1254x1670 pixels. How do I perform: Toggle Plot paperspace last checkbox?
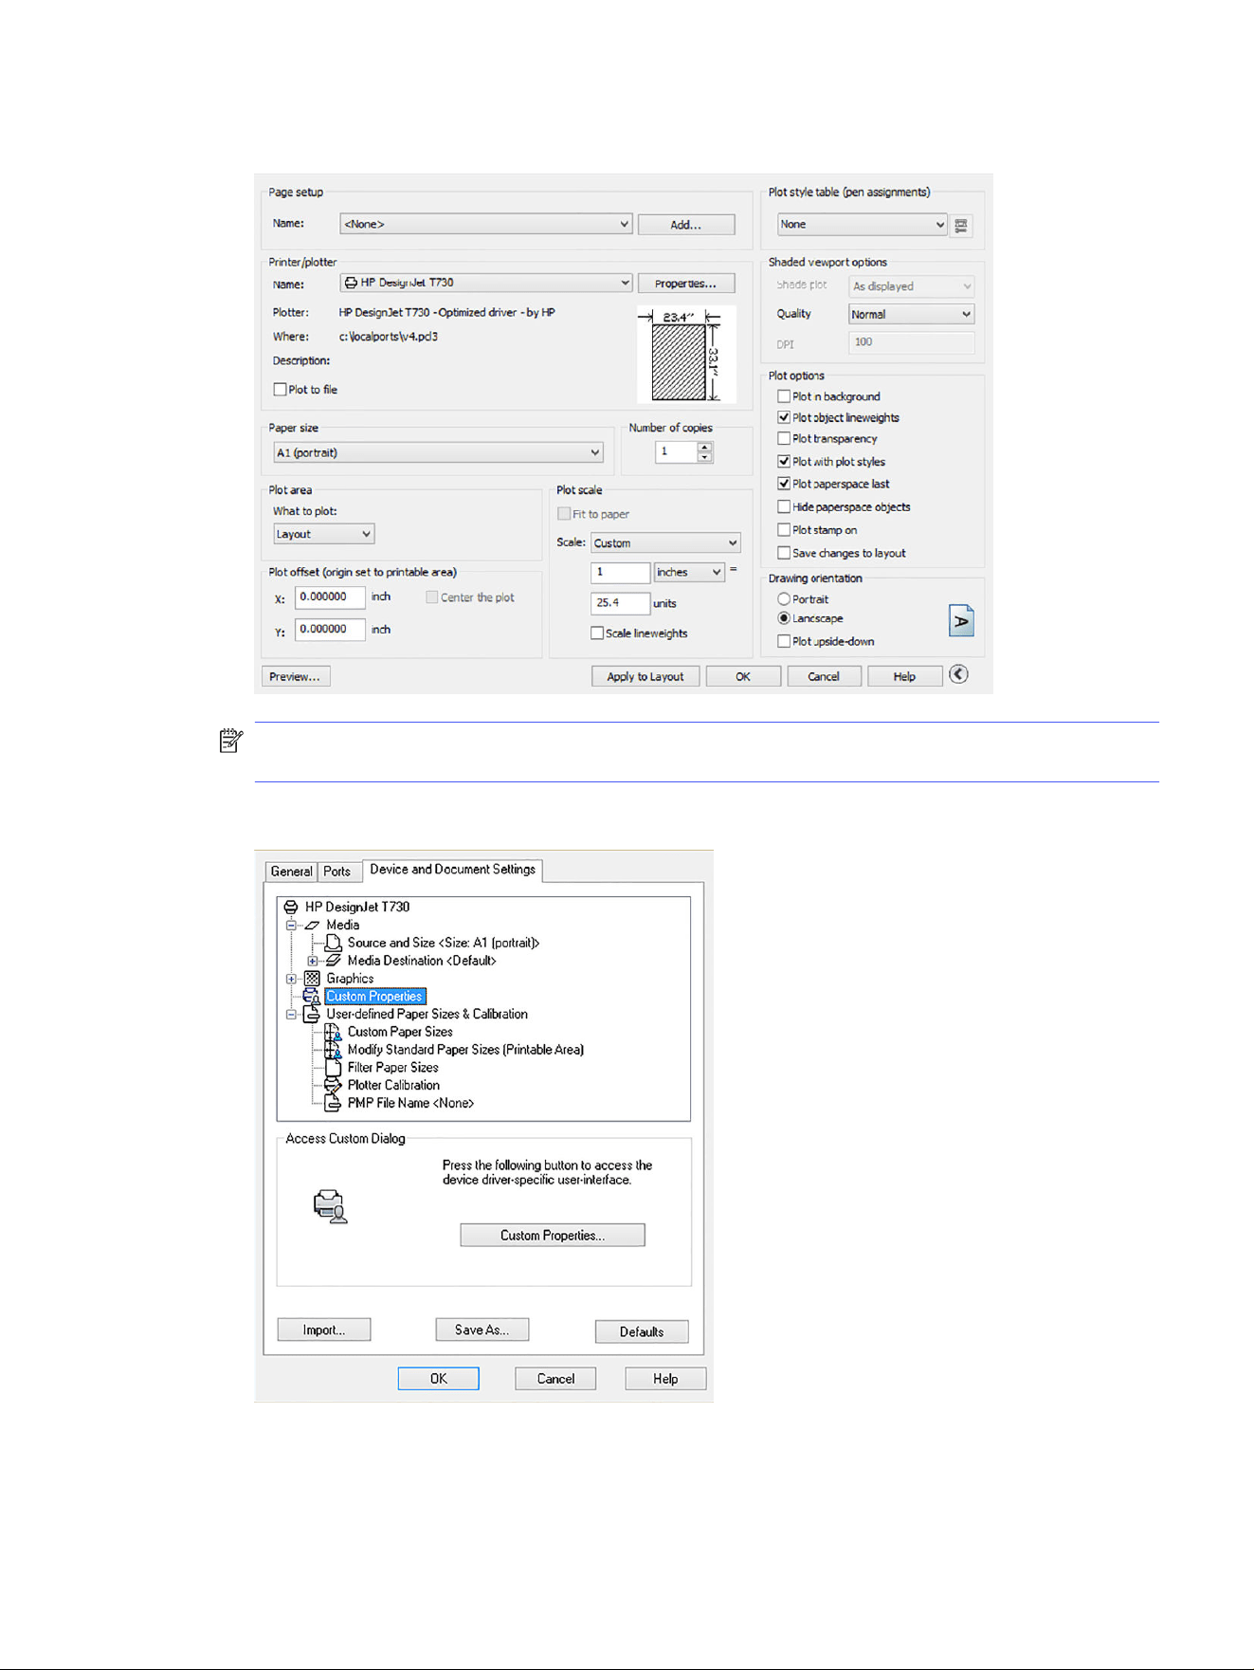coord(784,484)
